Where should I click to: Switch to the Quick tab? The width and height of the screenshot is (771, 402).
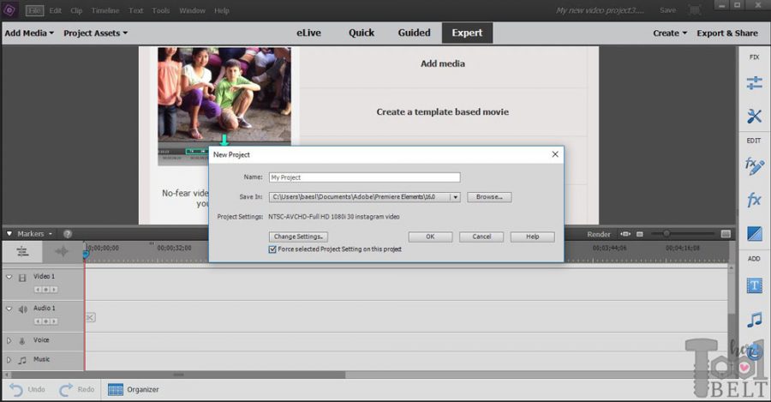[x=362, y=33]
